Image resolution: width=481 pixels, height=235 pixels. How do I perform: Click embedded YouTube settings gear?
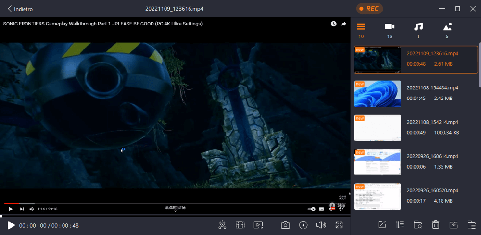pyautogui.click(x=332, y=209)
